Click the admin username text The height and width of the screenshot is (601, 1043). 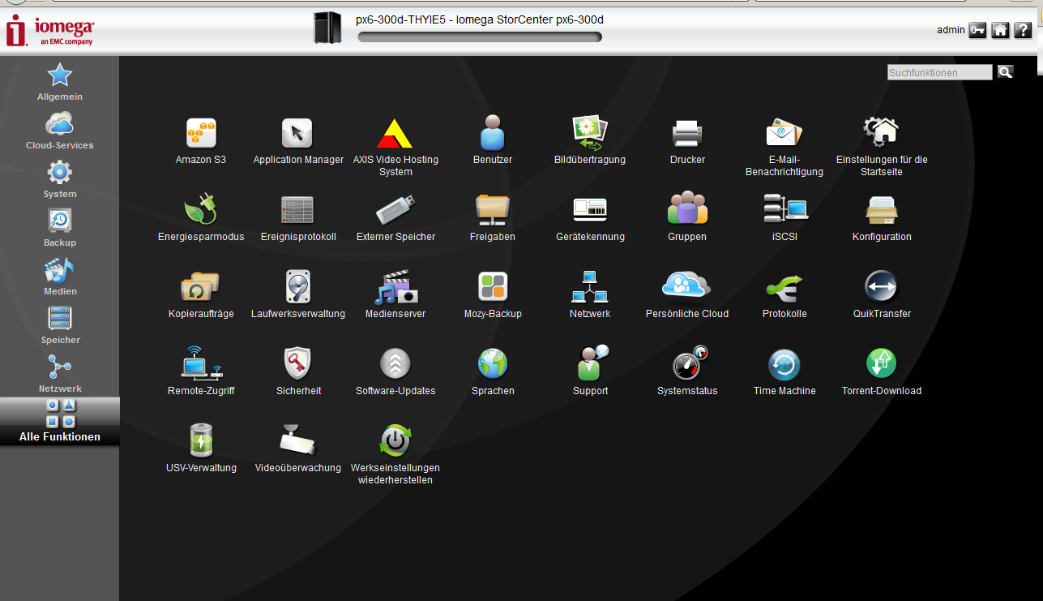(951, 30)
